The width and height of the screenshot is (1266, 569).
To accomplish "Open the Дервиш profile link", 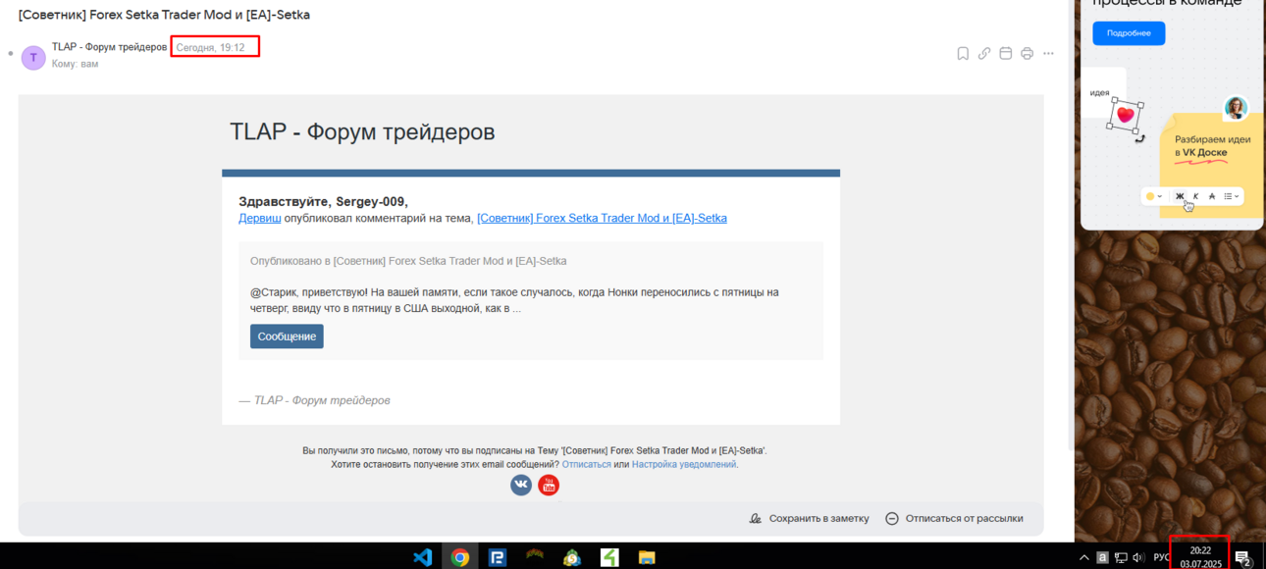I will point(259,218).
